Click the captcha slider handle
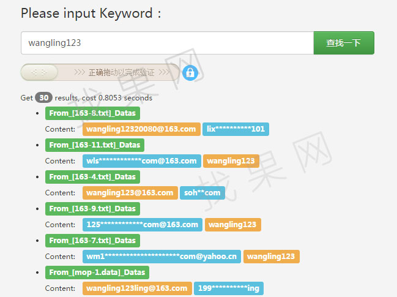This screenshot has height=297, width=397. (39, 72)
